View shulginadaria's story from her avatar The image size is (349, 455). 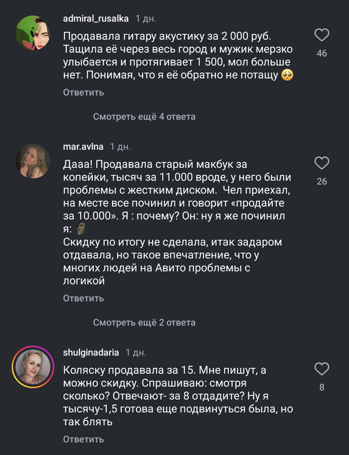point(32,366)
